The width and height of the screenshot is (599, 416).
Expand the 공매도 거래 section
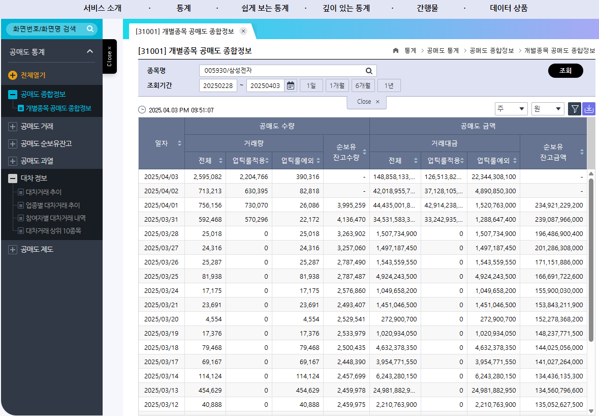pos(13,127)
